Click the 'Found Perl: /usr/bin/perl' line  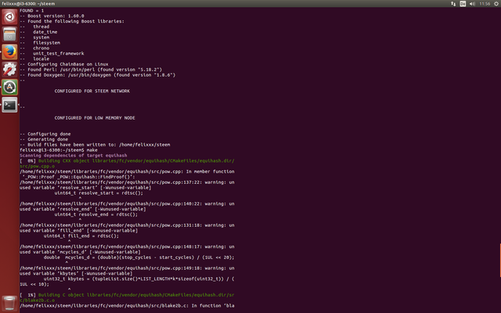point(91,70)
